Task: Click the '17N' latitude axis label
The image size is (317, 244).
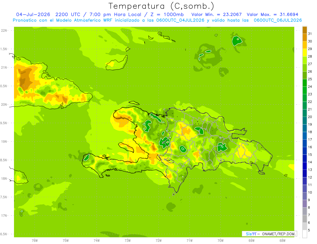Action: click(x=4, y=216)
